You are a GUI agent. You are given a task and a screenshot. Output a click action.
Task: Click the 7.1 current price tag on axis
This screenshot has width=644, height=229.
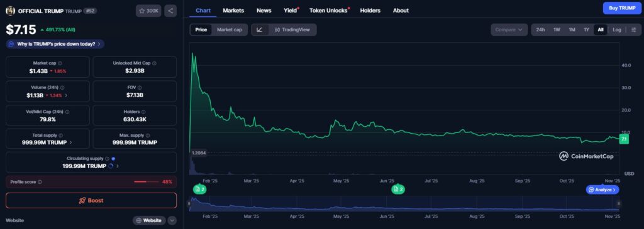[624, 140]
